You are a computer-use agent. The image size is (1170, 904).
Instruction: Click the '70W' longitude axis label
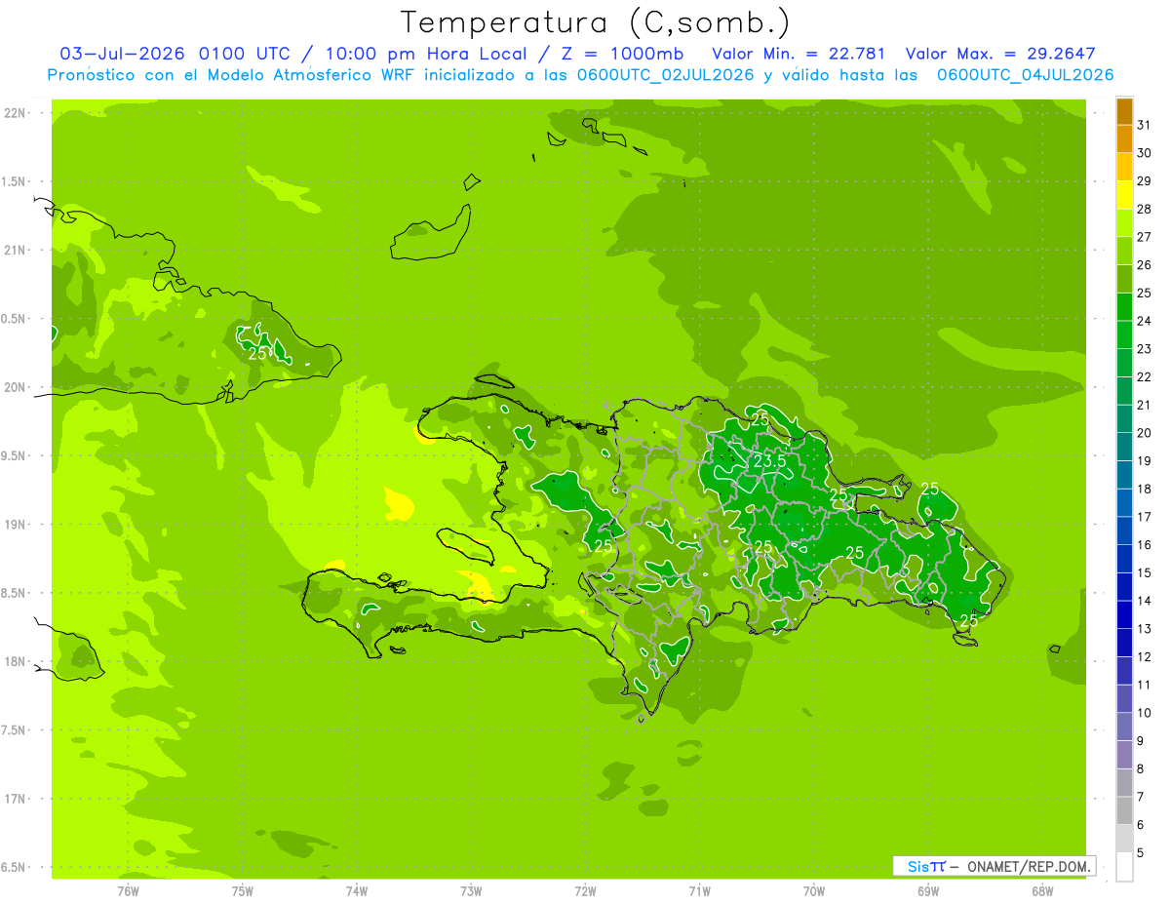[x=814, y=890]
